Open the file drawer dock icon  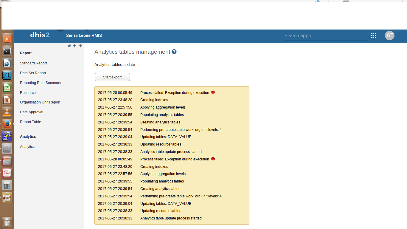click(x=7, y=160)
